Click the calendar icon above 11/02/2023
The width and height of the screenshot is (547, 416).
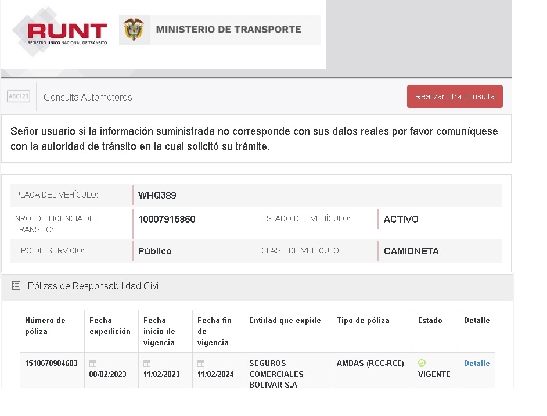(x=147, y=363)
